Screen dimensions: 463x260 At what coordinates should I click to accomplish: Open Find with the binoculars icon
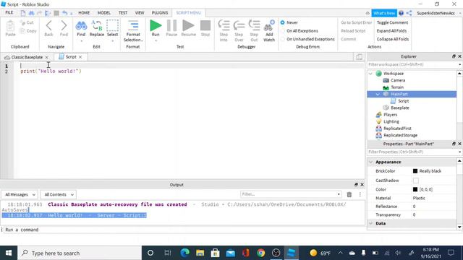click(81, 26)
